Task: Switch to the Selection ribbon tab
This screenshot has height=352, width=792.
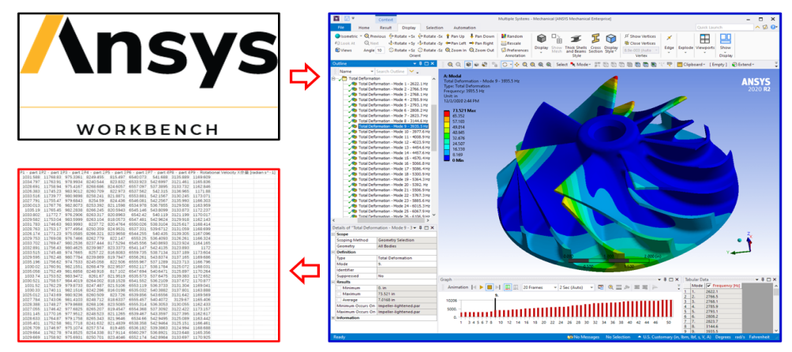Action: point(434,27)
